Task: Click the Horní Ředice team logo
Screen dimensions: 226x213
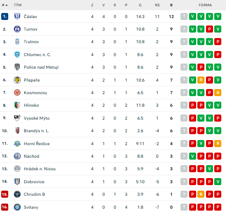Action: click(x=17, y=144)
